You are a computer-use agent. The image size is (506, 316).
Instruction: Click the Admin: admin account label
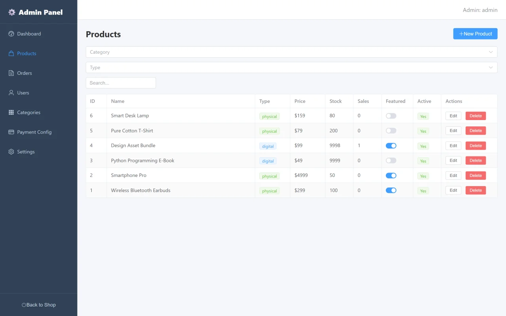480,10
